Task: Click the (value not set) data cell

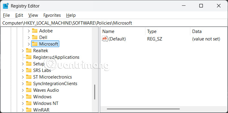Action: click(x=206, y=39)
